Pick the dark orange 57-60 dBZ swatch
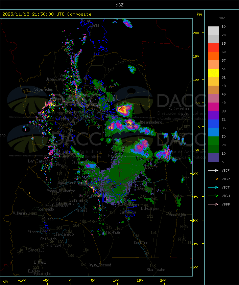This screenshot has height=285, width=239. click(x=213, y=56)
